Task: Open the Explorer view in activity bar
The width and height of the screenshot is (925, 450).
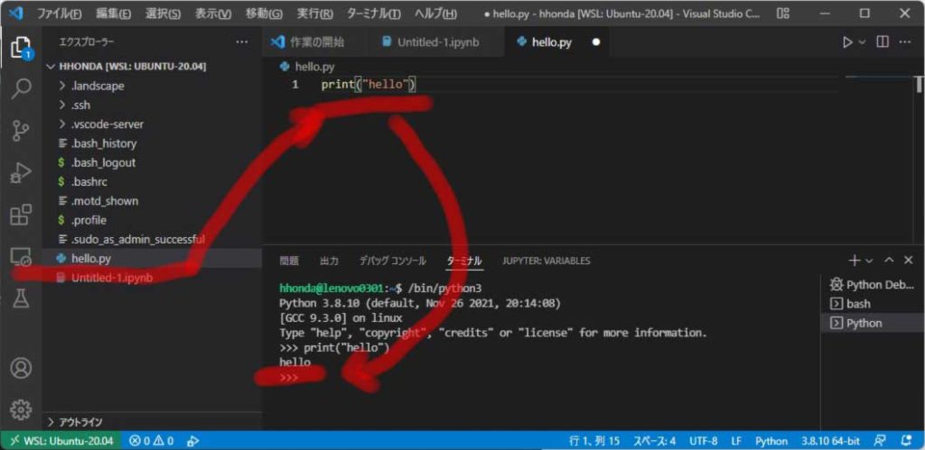Action: [20, 48]
